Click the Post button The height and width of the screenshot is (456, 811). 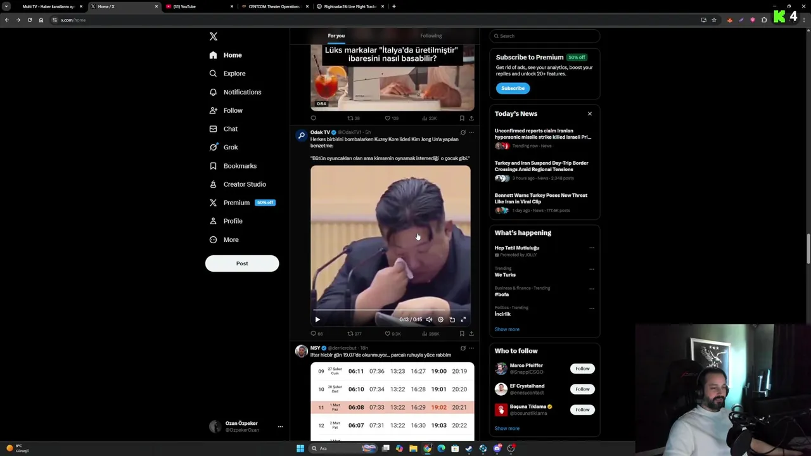coord(242,263)
